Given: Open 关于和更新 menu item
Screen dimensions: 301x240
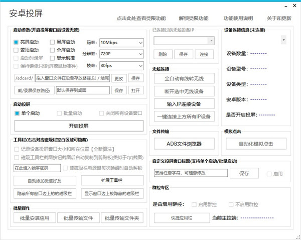Looking at the screenshot, I should click(x=279, y=18).
